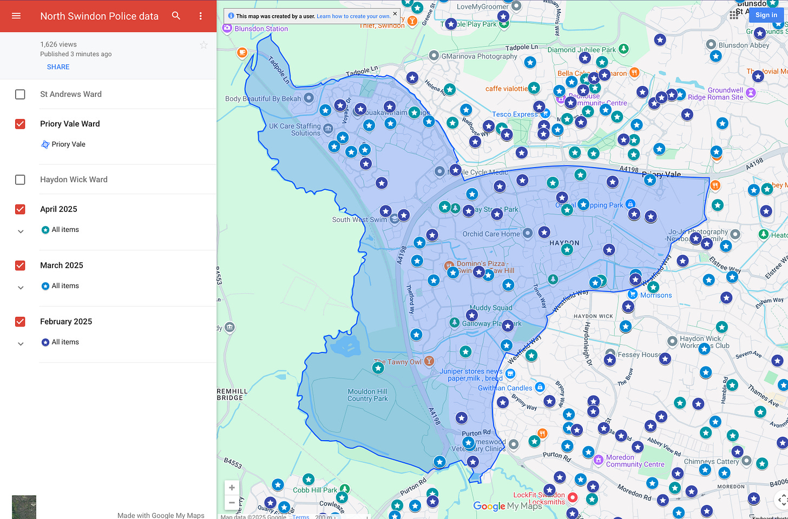Click the LockFit Swindon Locksmiths marker
Image resolution: width=788 pixels, height=519 pixels.
(573, 497)
